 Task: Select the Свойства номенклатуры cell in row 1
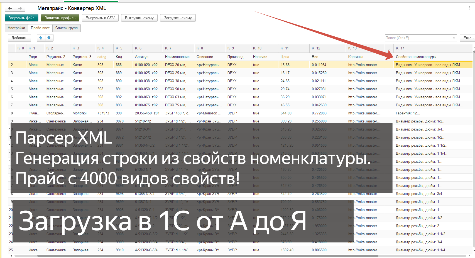[x=433, y=57]
